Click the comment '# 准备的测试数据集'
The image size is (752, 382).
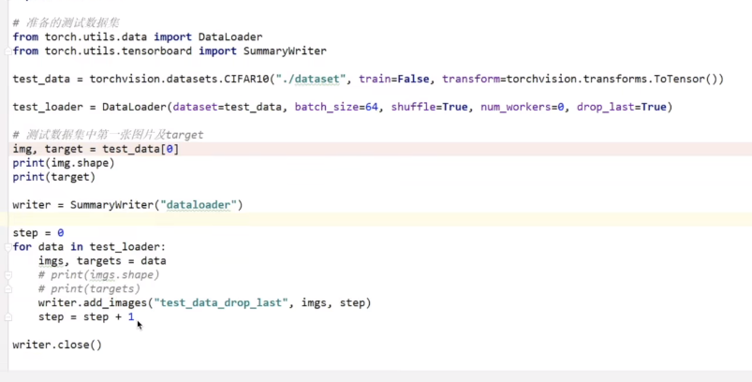click(66, 22)
